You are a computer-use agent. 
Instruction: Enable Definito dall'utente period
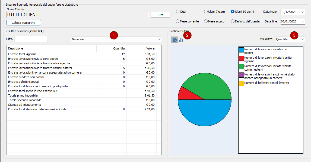tap(233, 21)
